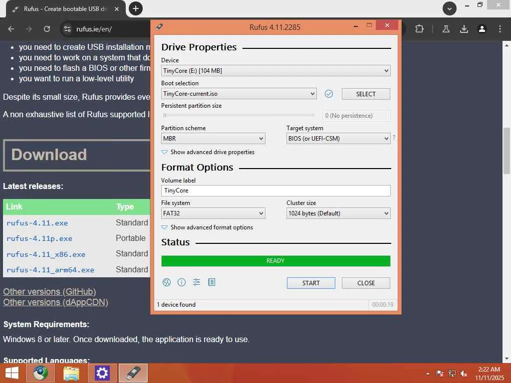The image size is (511, 383).
Task: Click the green READY progress bar
Action: point(275,261)
